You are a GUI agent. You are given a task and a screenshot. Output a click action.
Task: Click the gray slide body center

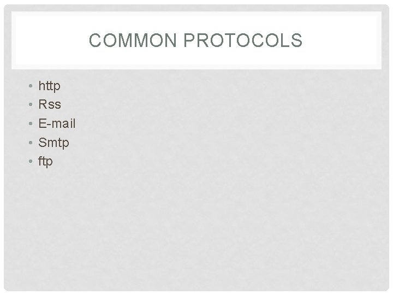(196, 180)
